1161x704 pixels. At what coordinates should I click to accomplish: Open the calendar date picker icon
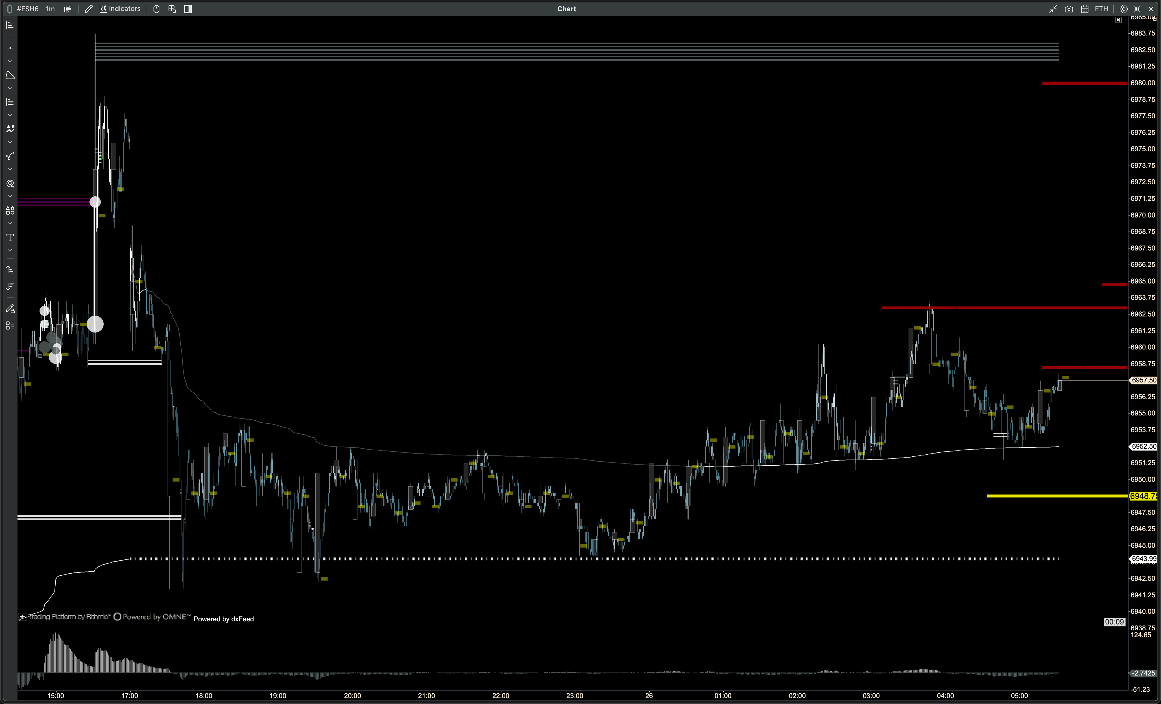click(x=1084, y=9)
